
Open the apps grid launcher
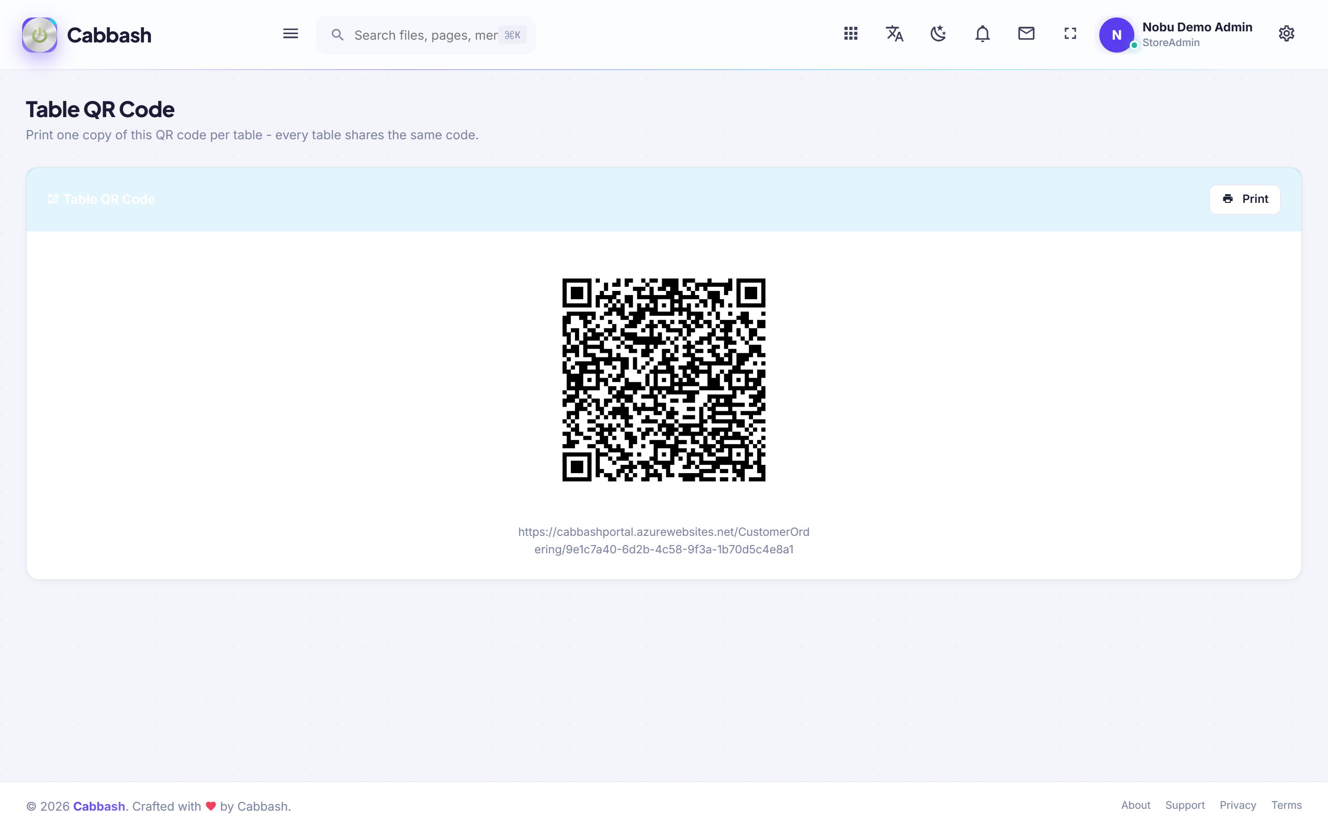point(851,34)
